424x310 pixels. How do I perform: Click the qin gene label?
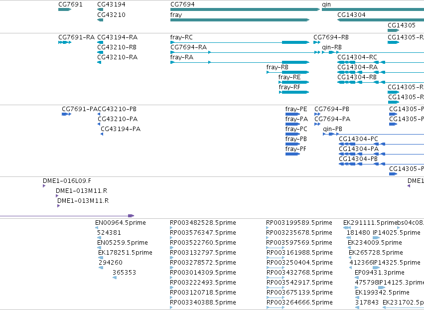[x=326, y=4]
